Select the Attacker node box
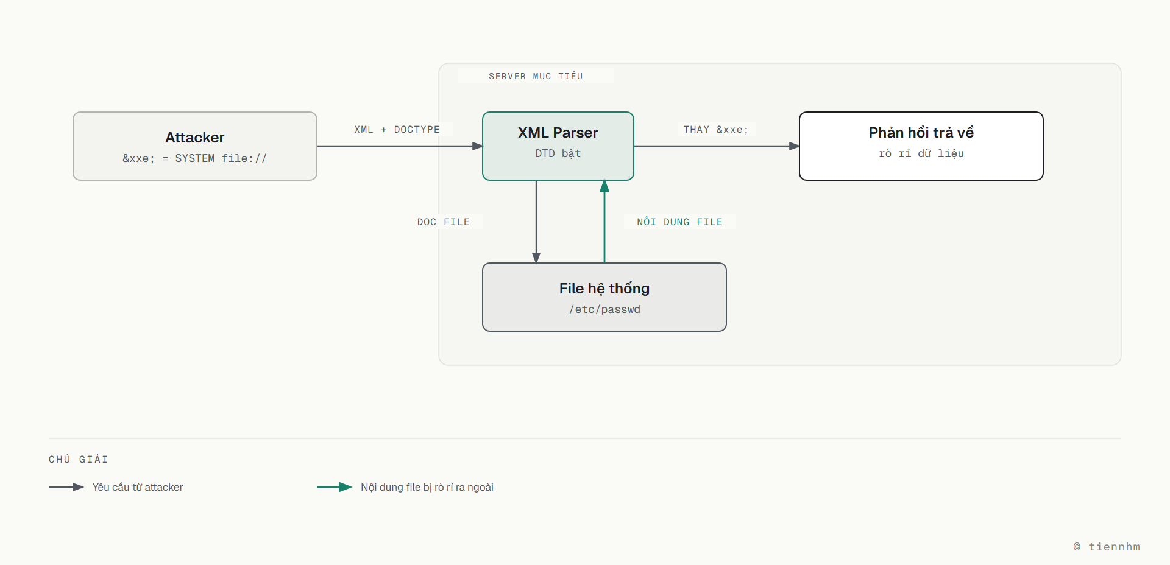The height and width of the screenshot is (565, 1170). coord(195,146)
